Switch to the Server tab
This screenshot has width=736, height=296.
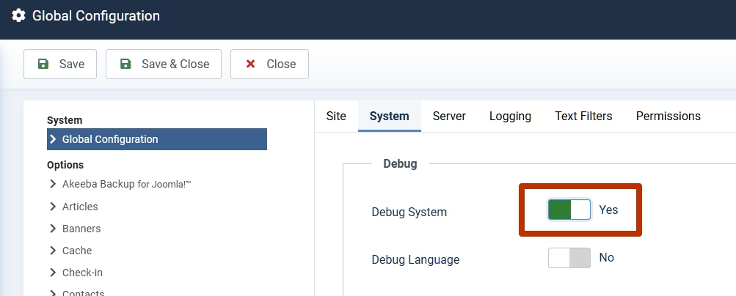click(449, 116)
